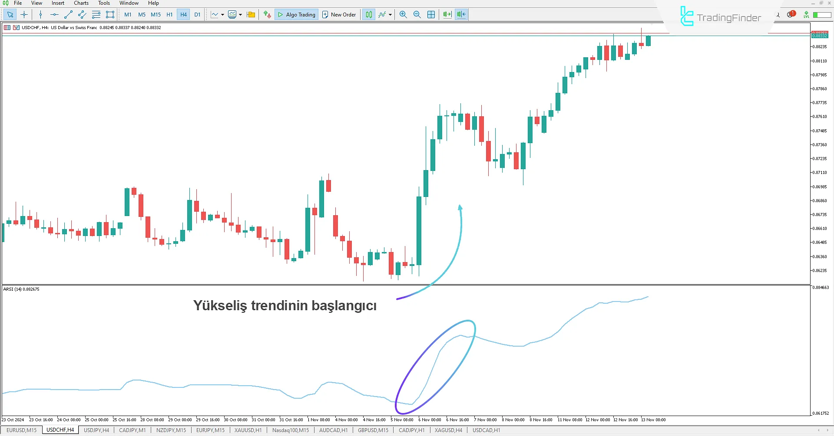Click the zoom out magnifier icon
This screenshot has height=436, width=834.
417,15
